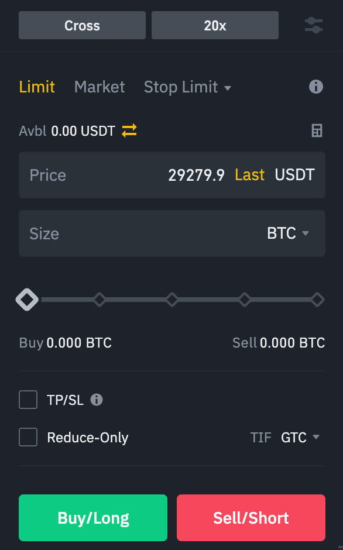343x550 pixels.
Task: Enable the Reduce-Only checkbox
Action: (x=28, y=437)
